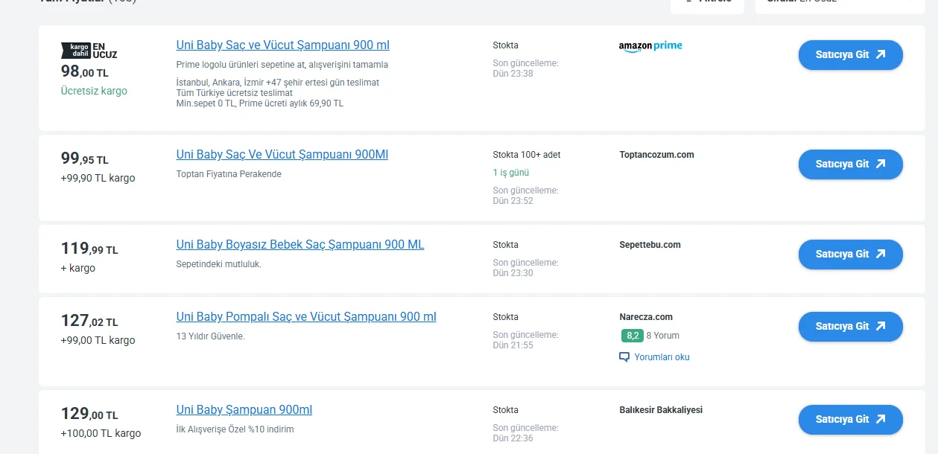938x454 pixels.
Task: Click the speech bubble icon beside Yorumları oku
Action: coord(624,357)
